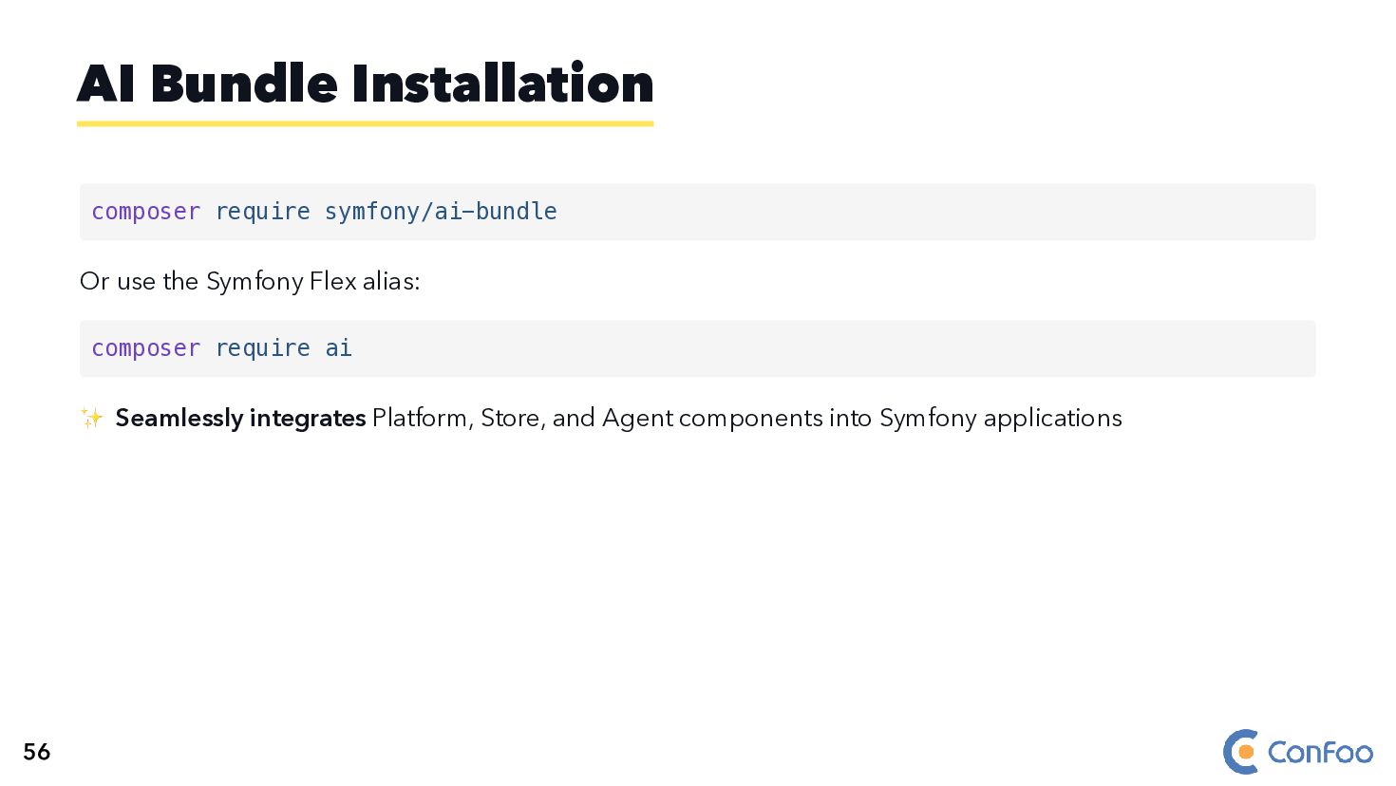Click the yellow underline below the title
1396x786 pixels.
tap(365, 123)
